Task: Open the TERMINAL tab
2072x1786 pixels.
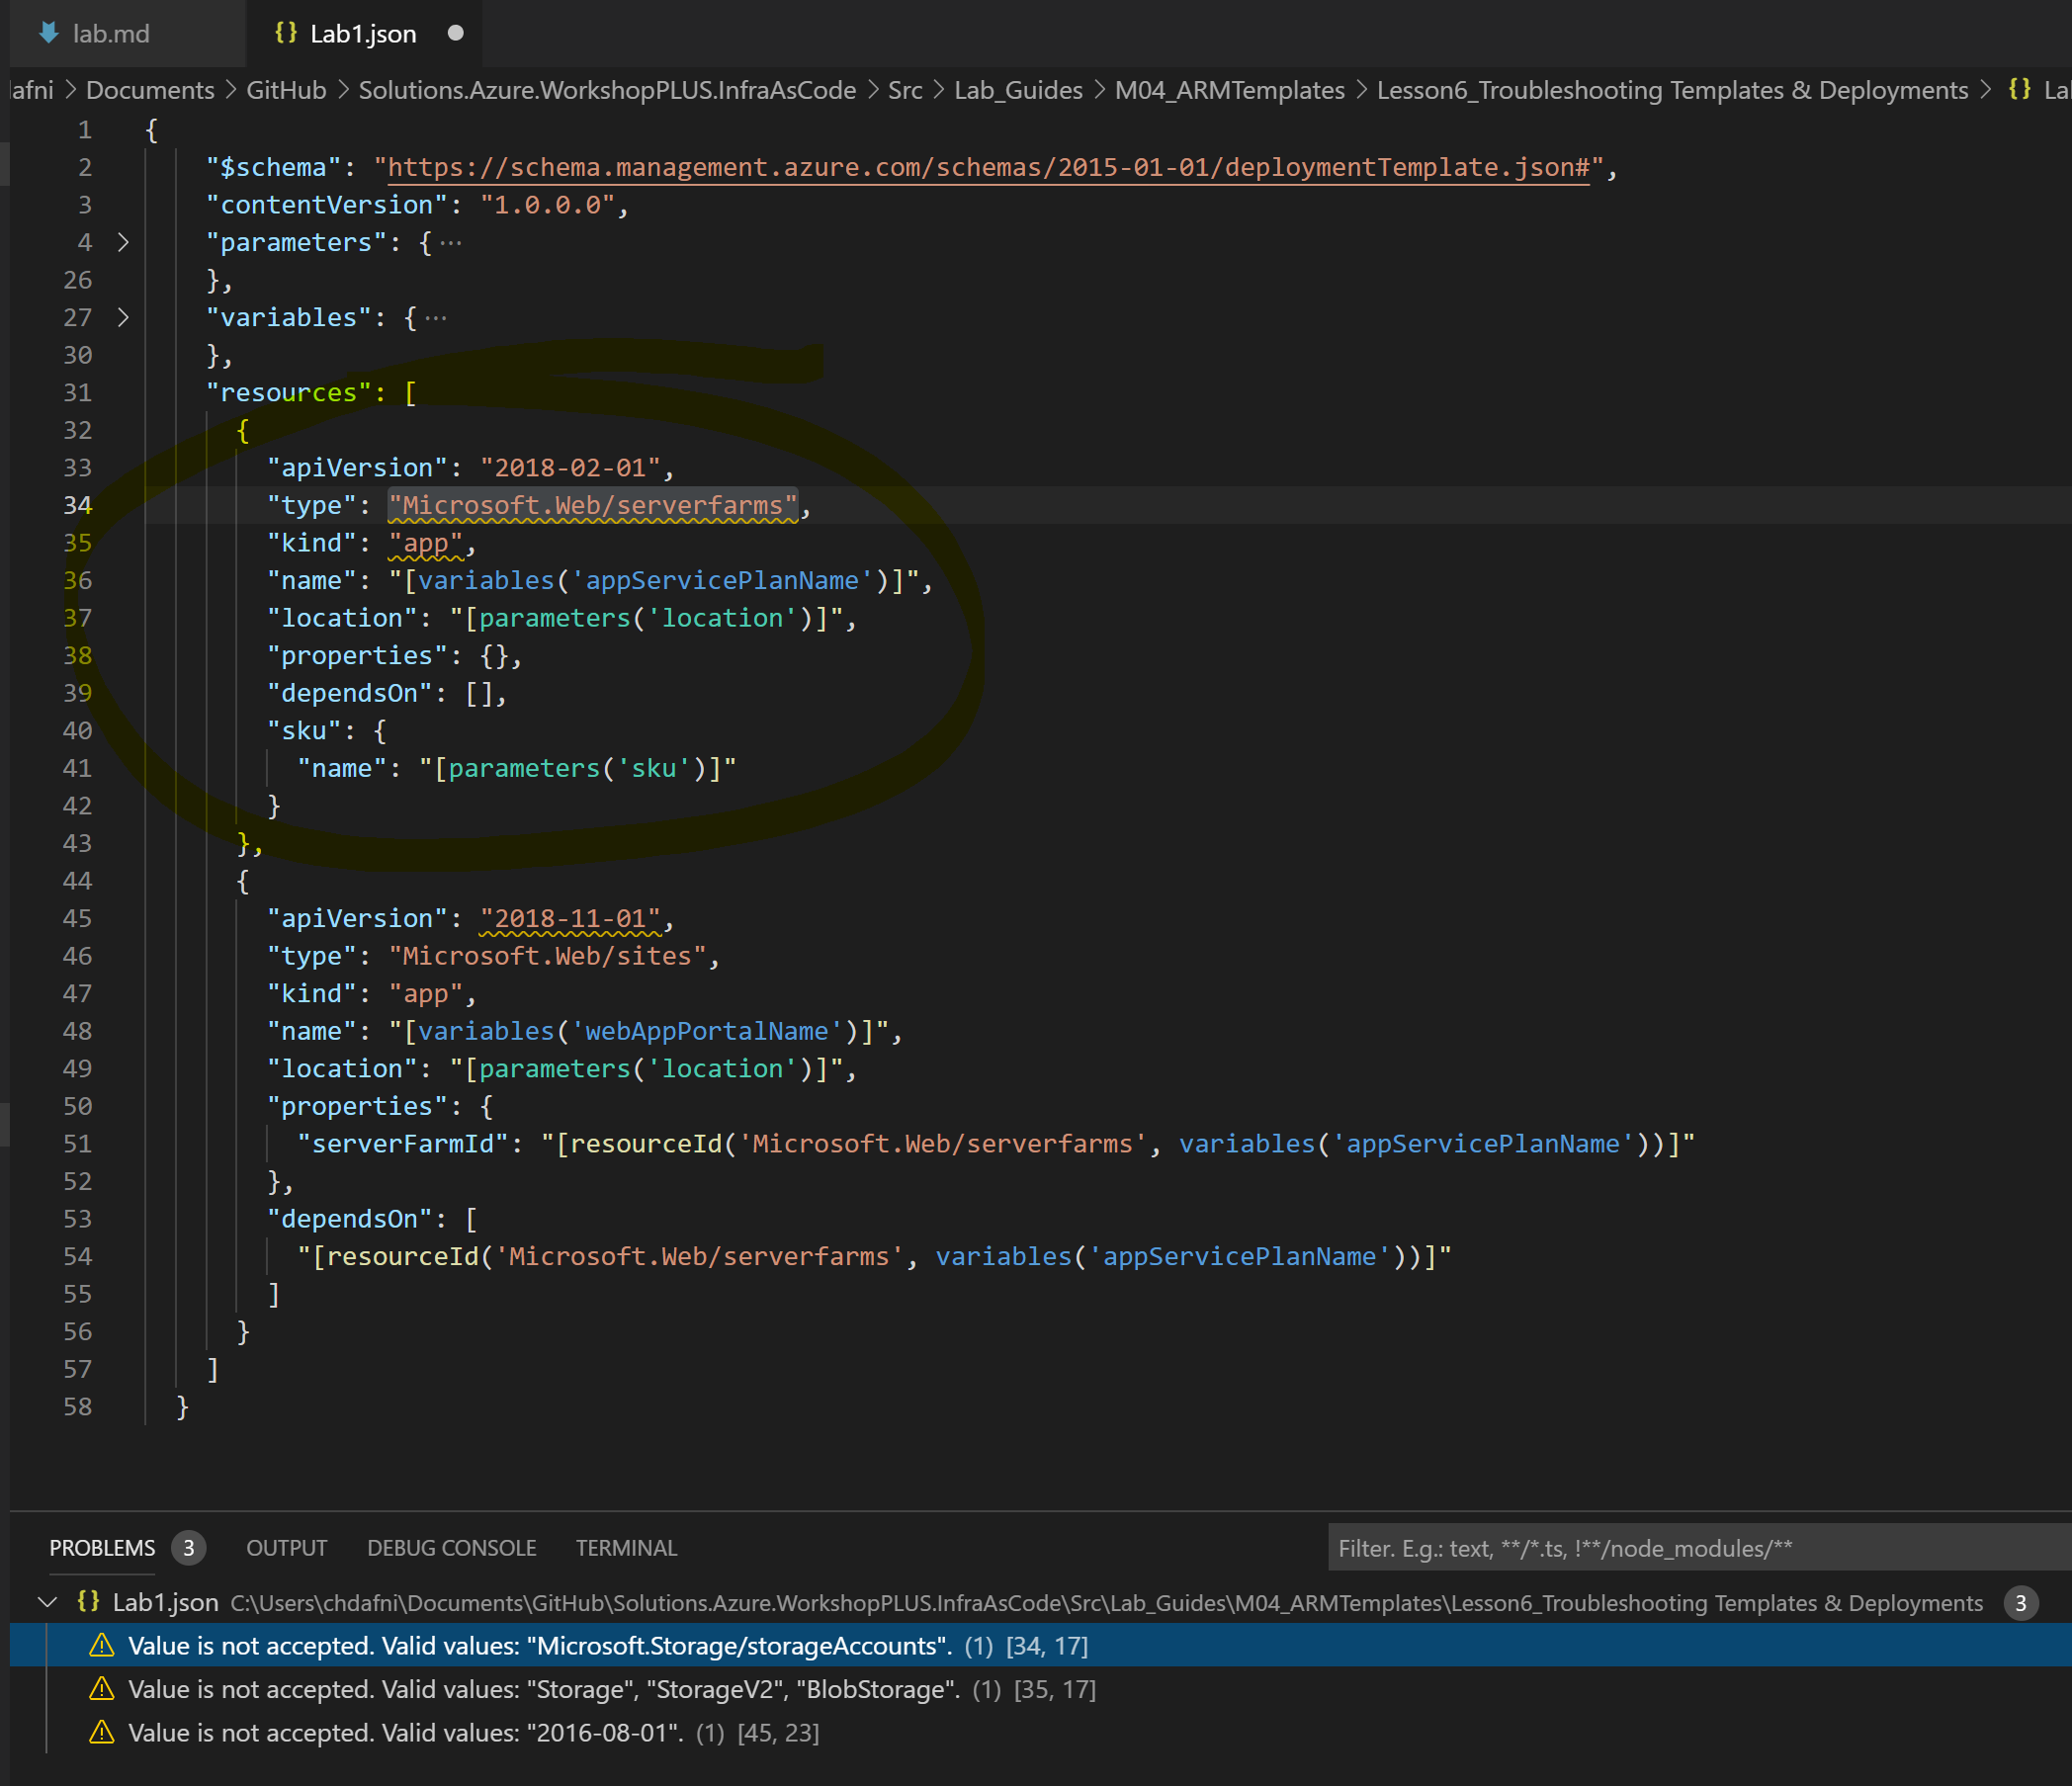Action: 625,1547
